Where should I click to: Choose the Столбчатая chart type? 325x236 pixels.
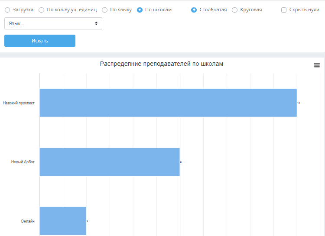194,10
